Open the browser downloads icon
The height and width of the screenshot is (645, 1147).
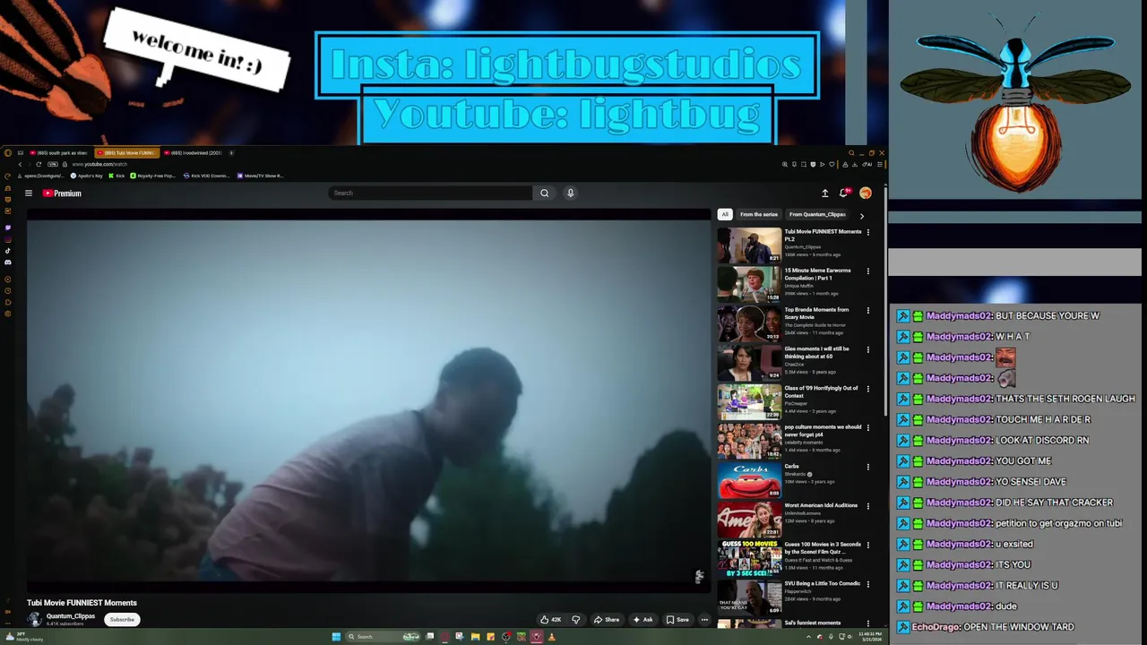pyautogui.click(x=855, y=164)
